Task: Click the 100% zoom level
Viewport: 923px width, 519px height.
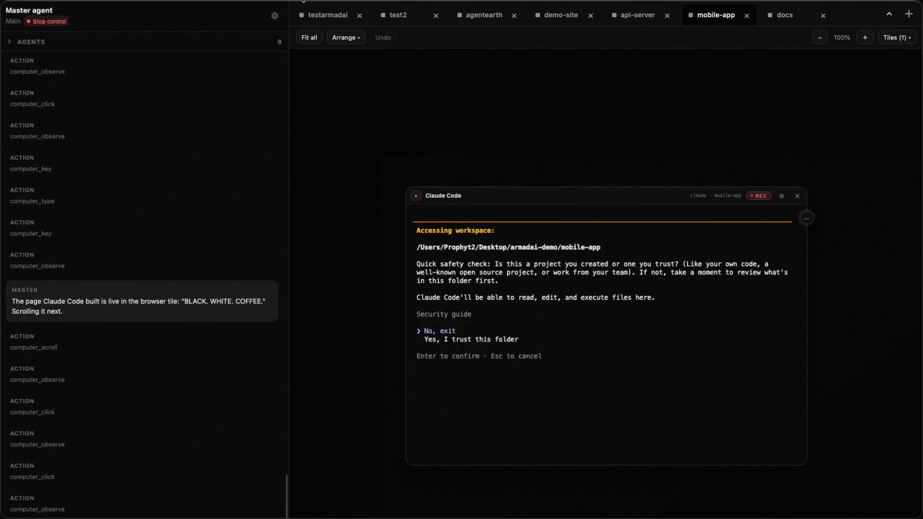Action: coord(842,37)
